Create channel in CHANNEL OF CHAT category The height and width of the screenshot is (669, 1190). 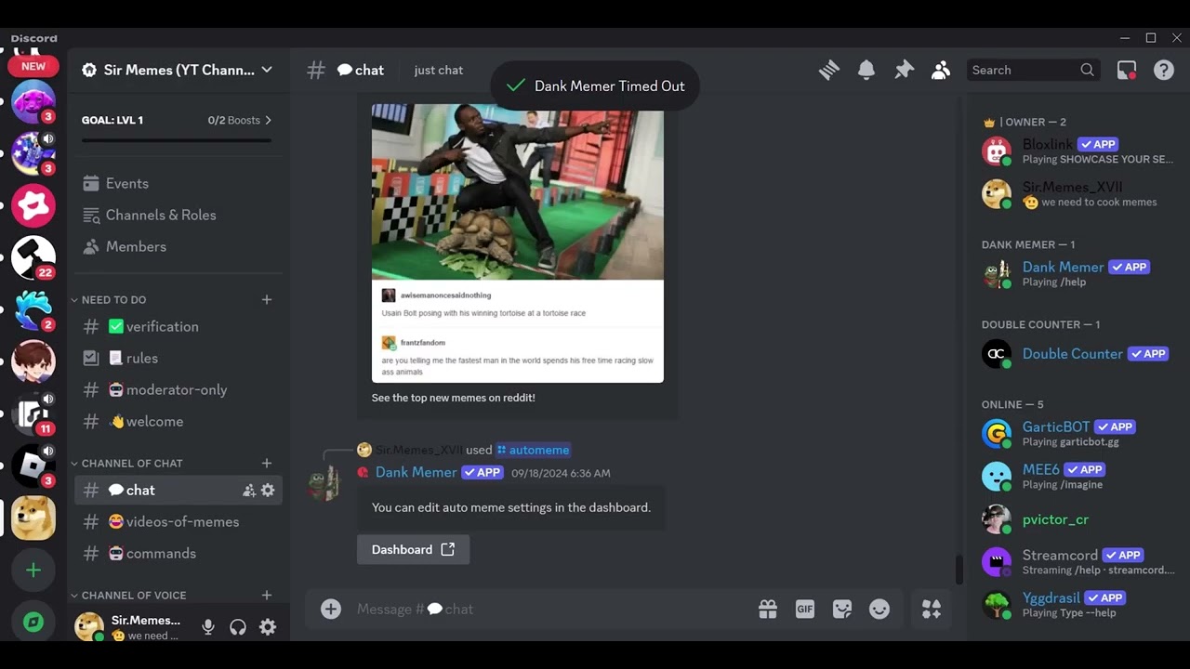(267, 463)
